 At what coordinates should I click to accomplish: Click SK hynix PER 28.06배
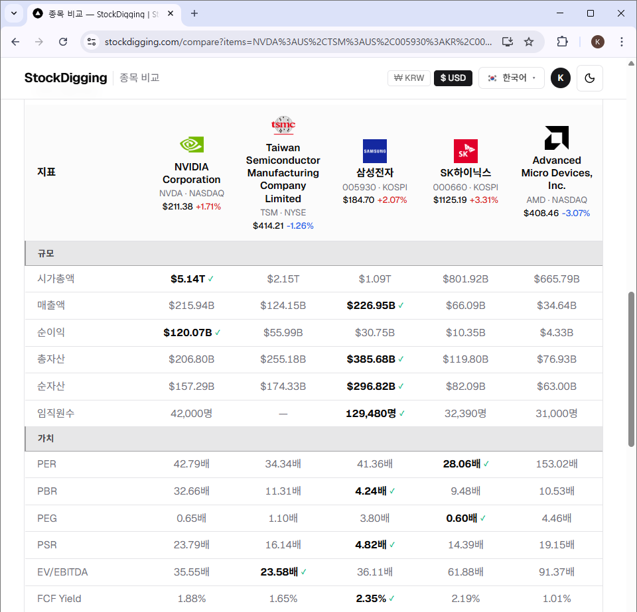pyautogui.click(x=462, y=464)
